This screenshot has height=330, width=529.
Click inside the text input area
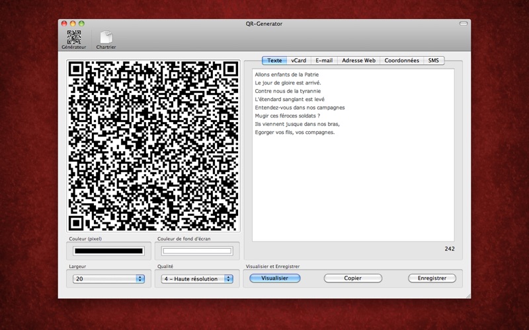(x=353, y=155)
